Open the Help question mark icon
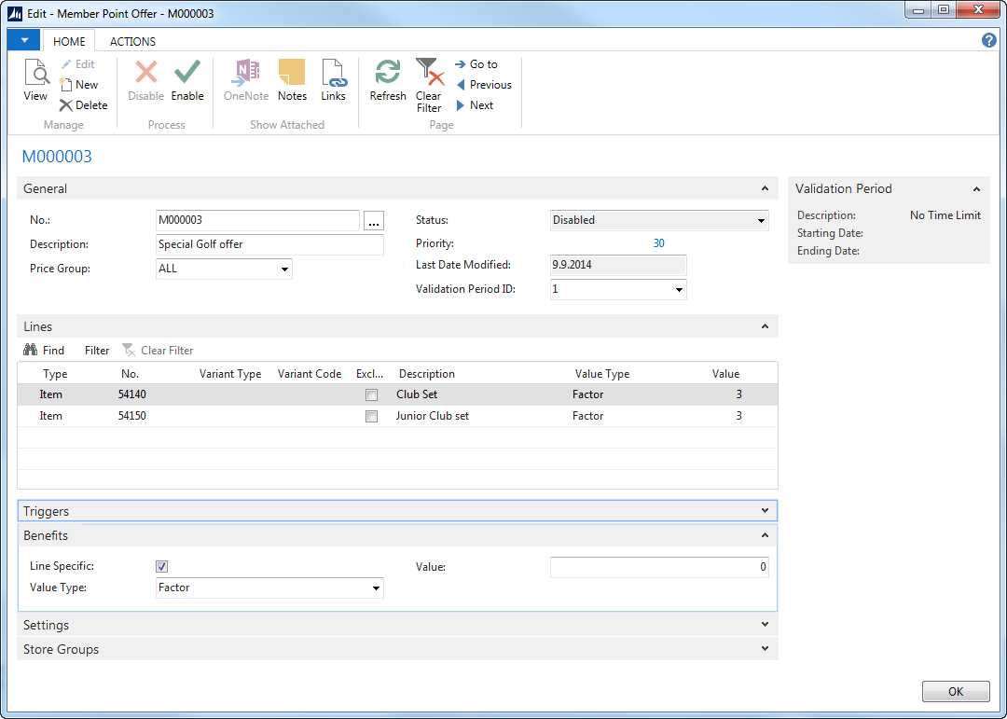This screenshot has width=1007, height=719. pos(989,41)
